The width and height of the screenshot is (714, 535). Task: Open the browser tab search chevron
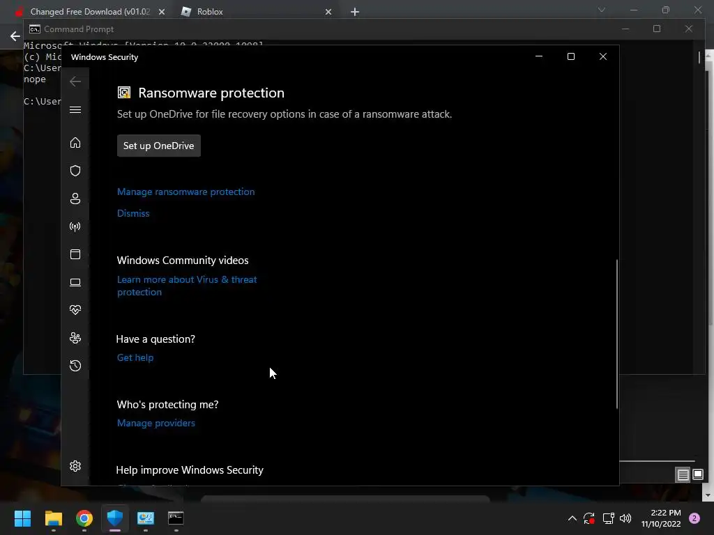[602, 10]
